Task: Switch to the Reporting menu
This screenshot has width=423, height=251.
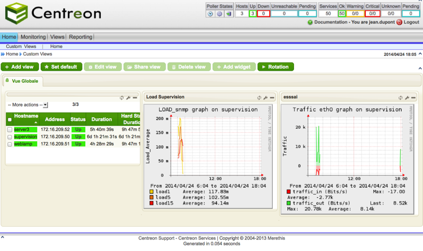Action: coord(80,37)
